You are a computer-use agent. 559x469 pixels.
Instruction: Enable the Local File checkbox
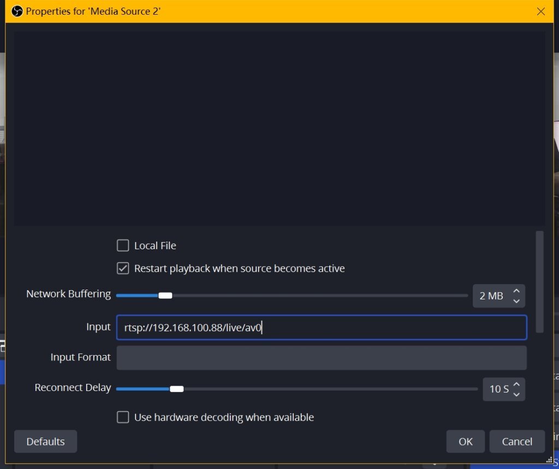point(123,245)
